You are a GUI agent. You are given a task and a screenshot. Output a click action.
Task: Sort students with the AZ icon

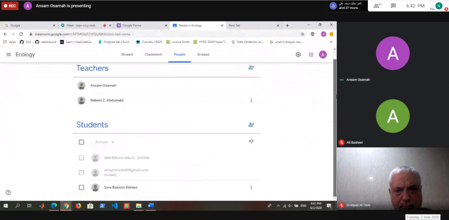[251, 141]
